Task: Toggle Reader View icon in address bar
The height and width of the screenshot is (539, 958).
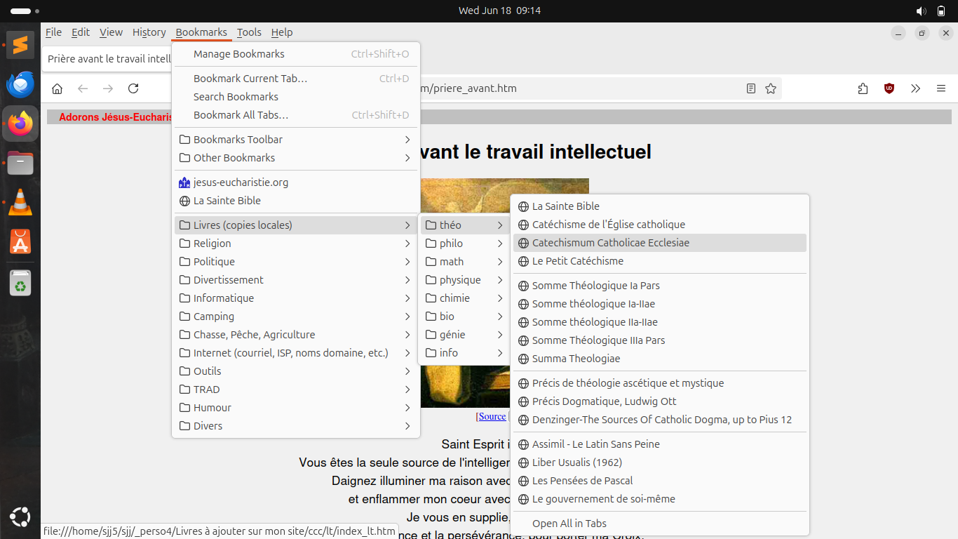Action: tap(751, 88)
